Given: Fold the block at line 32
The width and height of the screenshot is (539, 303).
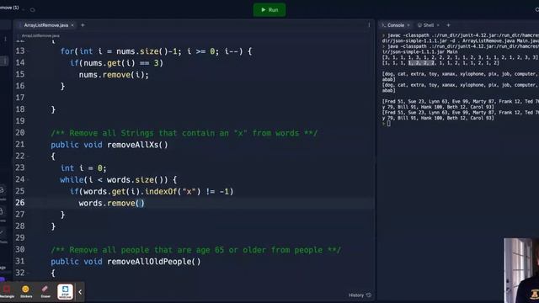Looking at the screenshot, I should 29,273.
